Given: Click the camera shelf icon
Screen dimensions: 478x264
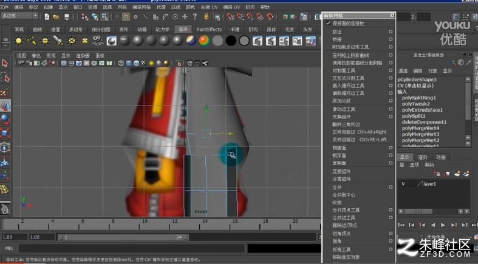Looking at the screenshot, I should [98, 41].
